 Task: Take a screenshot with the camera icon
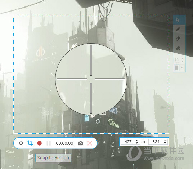[x=81, y=143]
